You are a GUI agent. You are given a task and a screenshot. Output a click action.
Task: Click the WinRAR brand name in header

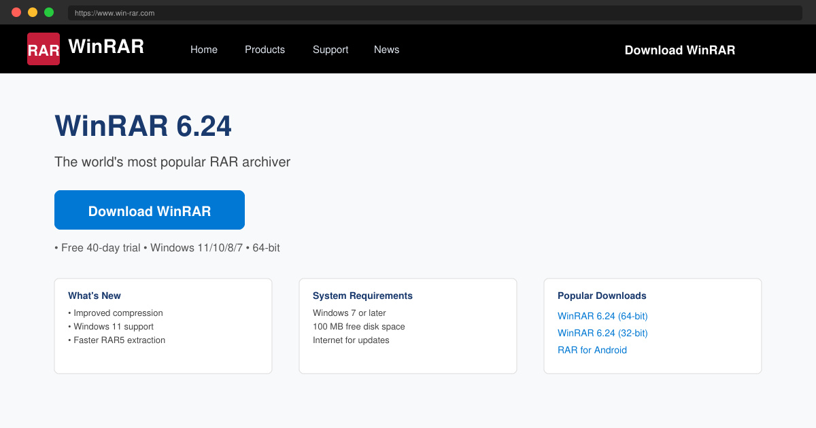pyautogui.click(x=106, y=47)
